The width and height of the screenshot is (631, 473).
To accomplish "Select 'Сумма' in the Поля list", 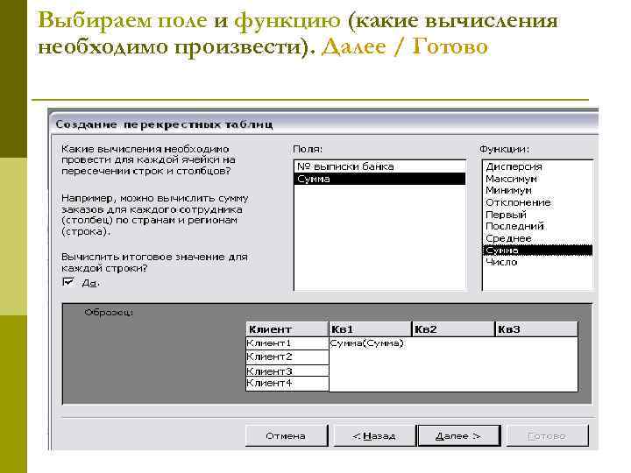I will 379,179.
